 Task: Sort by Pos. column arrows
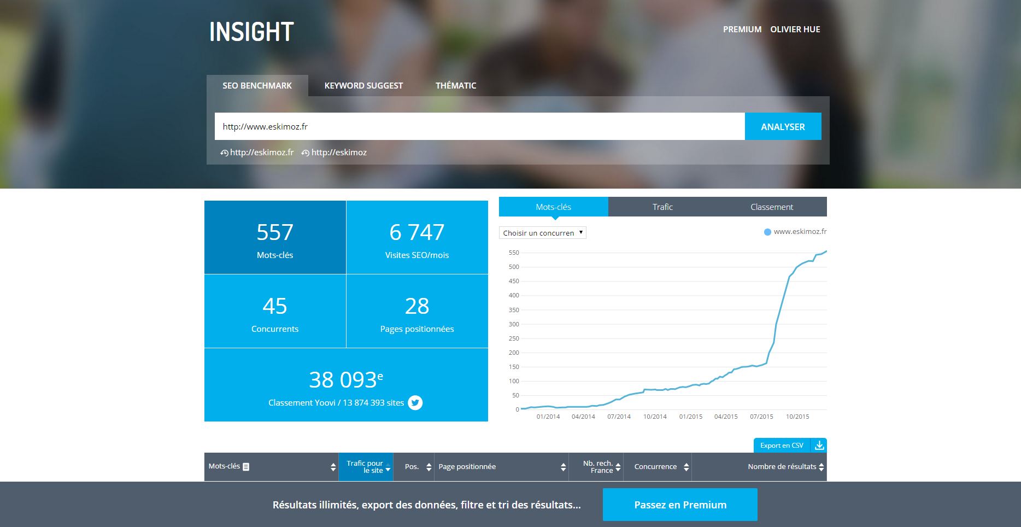[x=429, y=467]
